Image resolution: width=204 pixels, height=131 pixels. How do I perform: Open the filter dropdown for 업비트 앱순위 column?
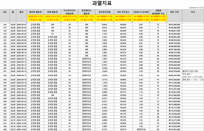click(43, 22)
